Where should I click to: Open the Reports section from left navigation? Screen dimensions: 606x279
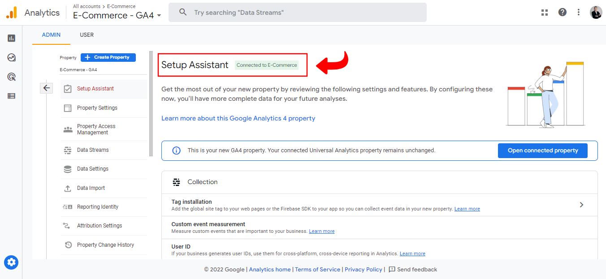(11, 38)
